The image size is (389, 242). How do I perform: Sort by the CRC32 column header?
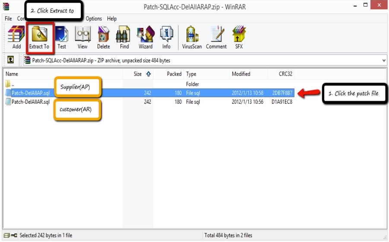coord(281,74)
